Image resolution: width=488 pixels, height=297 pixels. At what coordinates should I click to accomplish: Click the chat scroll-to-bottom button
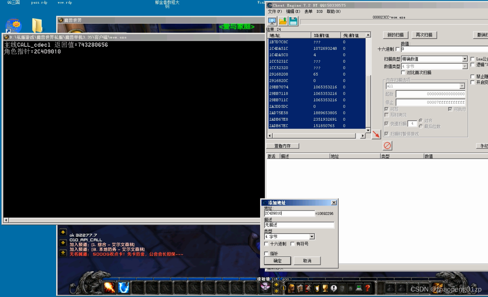pyautogui.click(x=63, y=253)
